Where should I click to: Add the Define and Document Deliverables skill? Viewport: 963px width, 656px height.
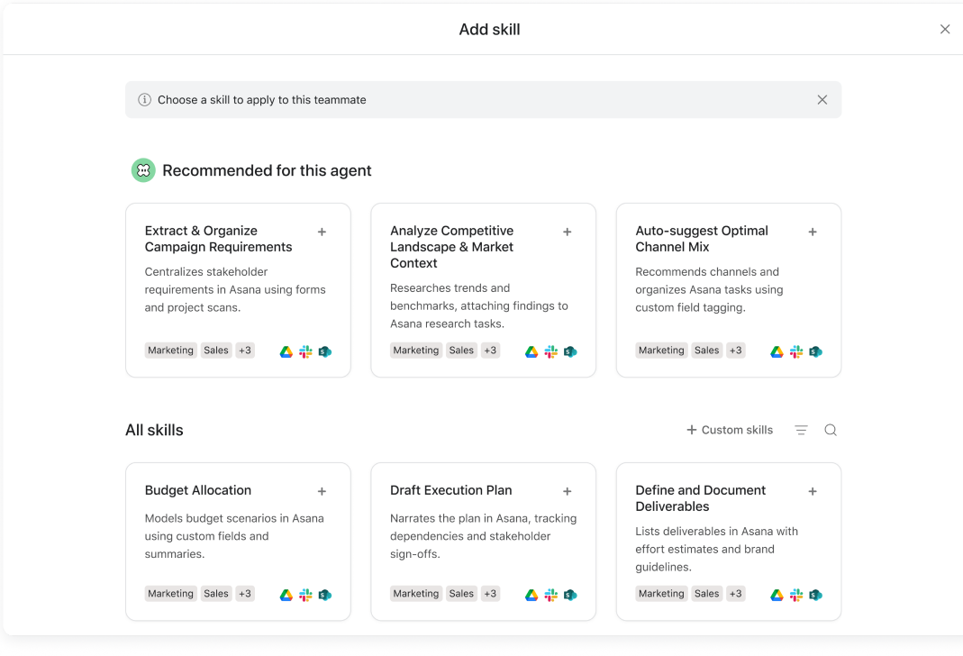coord(813,491)
